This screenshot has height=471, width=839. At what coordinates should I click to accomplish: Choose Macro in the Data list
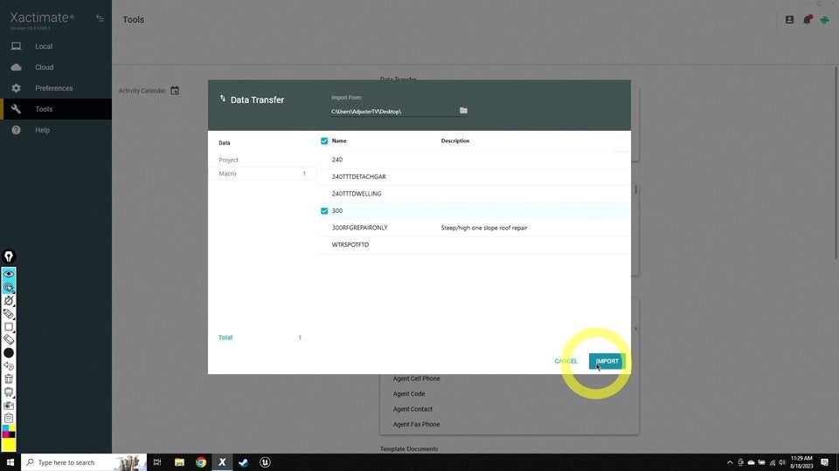pos(228,174)
